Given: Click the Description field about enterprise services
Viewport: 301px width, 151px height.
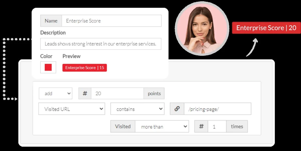Looking at the screenshot, I should (x=101, y=44).
